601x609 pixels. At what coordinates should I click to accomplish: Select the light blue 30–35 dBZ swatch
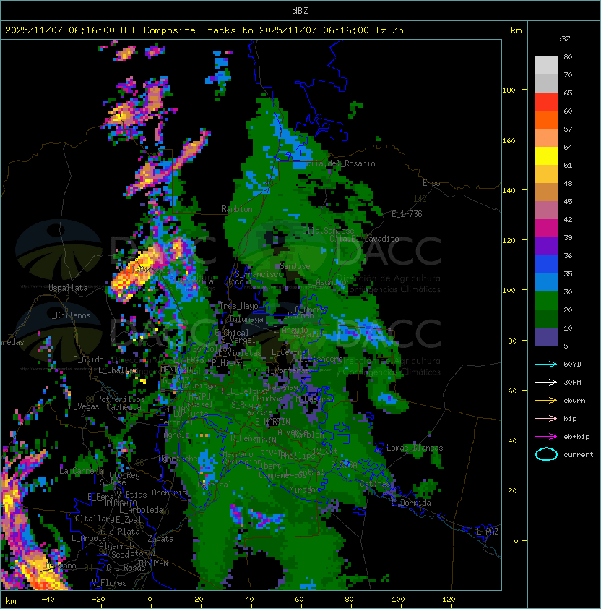[546, 282]
